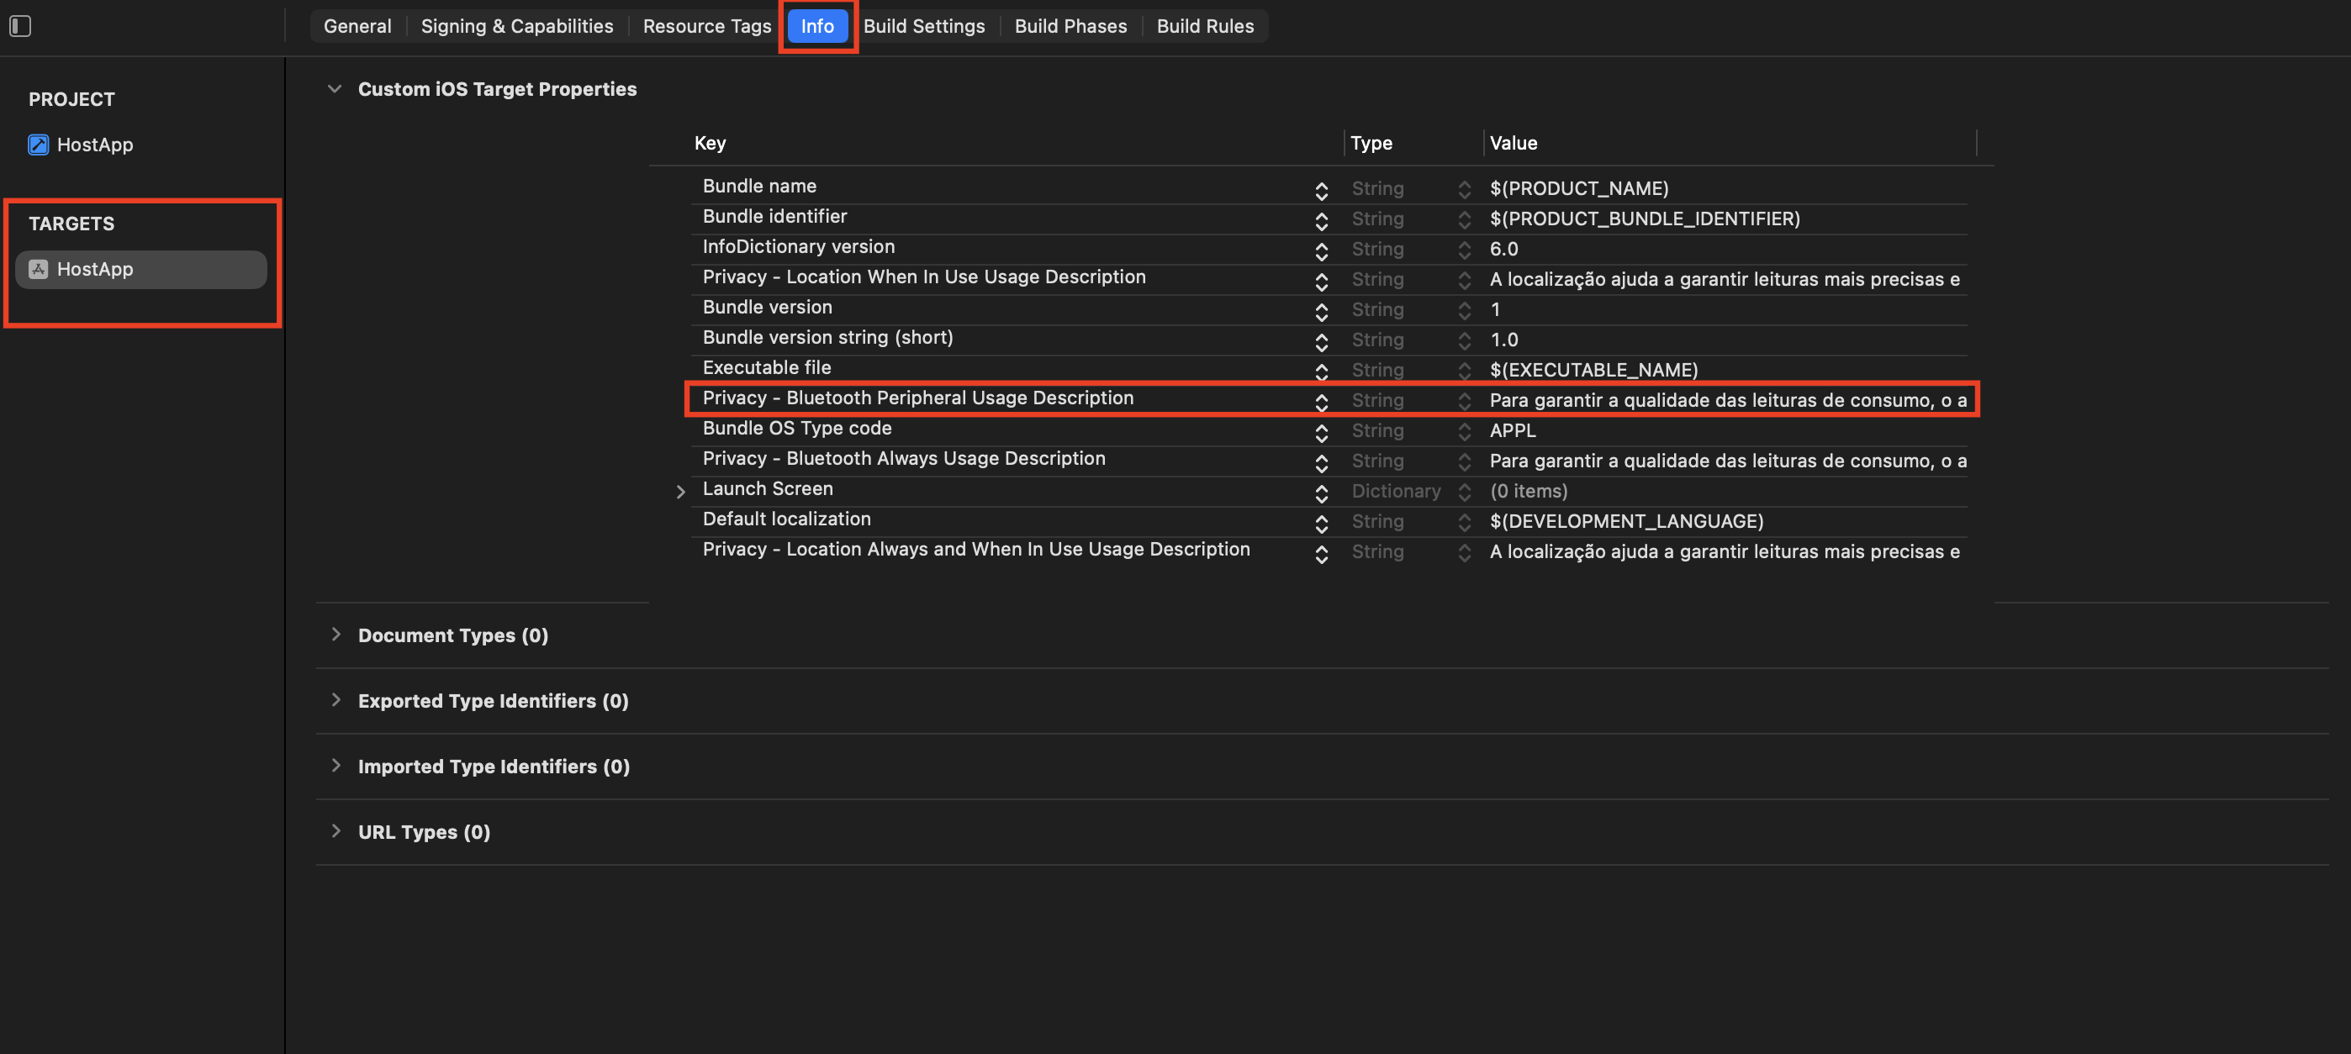This screenshot has width=2351, height=1054.
Task: Collapse Custom iOS Target Properties section
Action: pyautogui.click(x=335, y=89)
